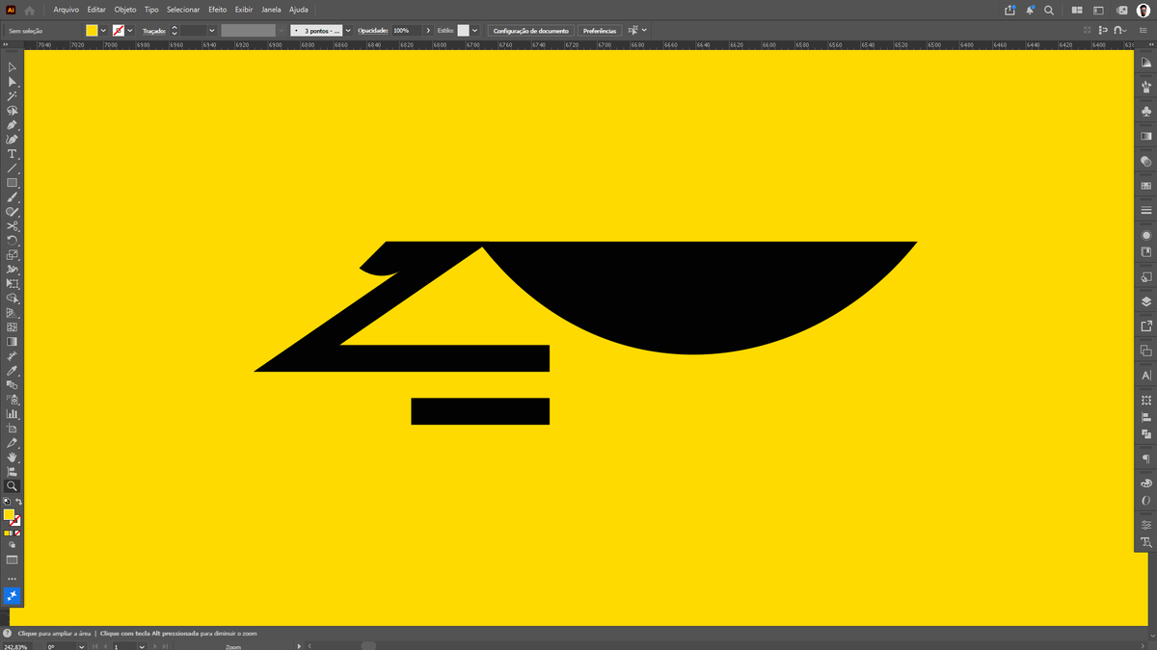
Task: Select the Lasso tool
Action: (13, 111)
